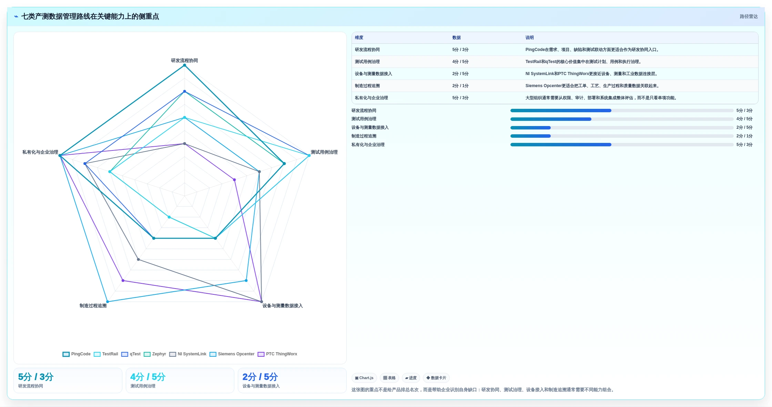Click the 表格 tag chip

point(389,378)
